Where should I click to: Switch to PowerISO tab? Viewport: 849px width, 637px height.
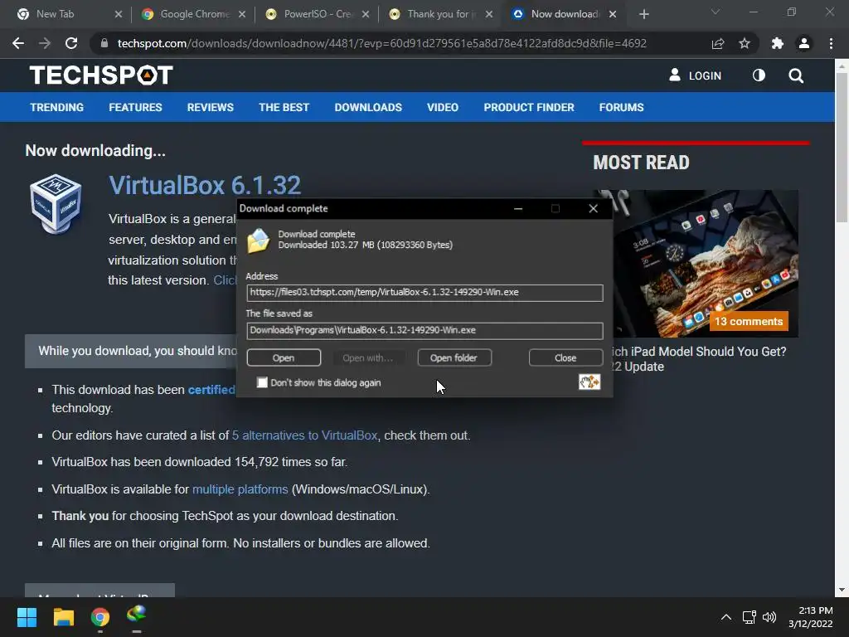310,14
